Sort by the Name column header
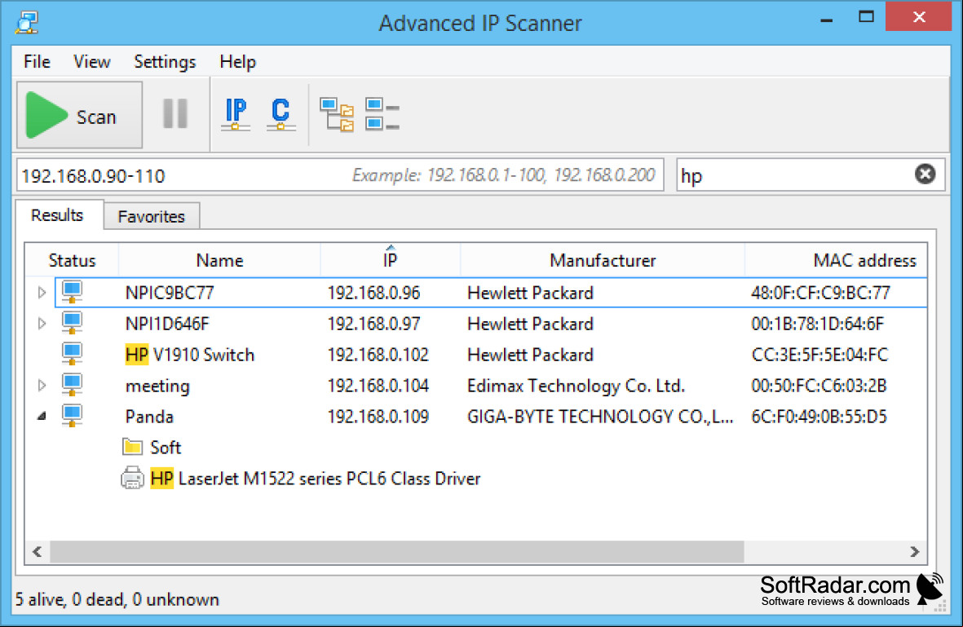Screen dimensions: 963x627 point(219,260)
